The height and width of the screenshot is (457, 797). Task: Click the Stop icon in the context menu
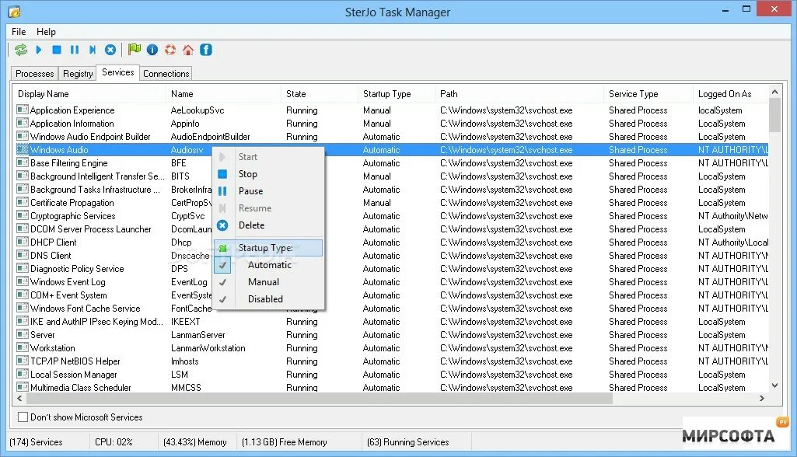click(222, 174)
